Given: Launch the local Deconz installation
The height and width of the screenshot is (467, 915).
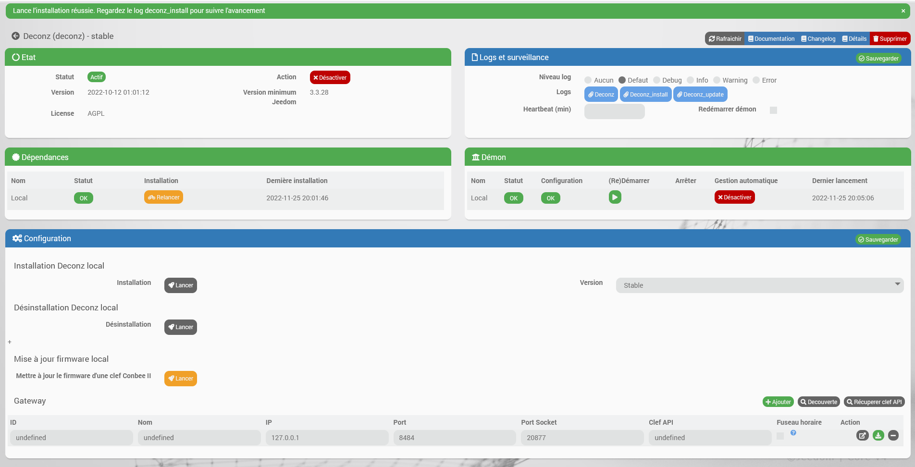Looking at the screenshot, I should click(181, 285).
